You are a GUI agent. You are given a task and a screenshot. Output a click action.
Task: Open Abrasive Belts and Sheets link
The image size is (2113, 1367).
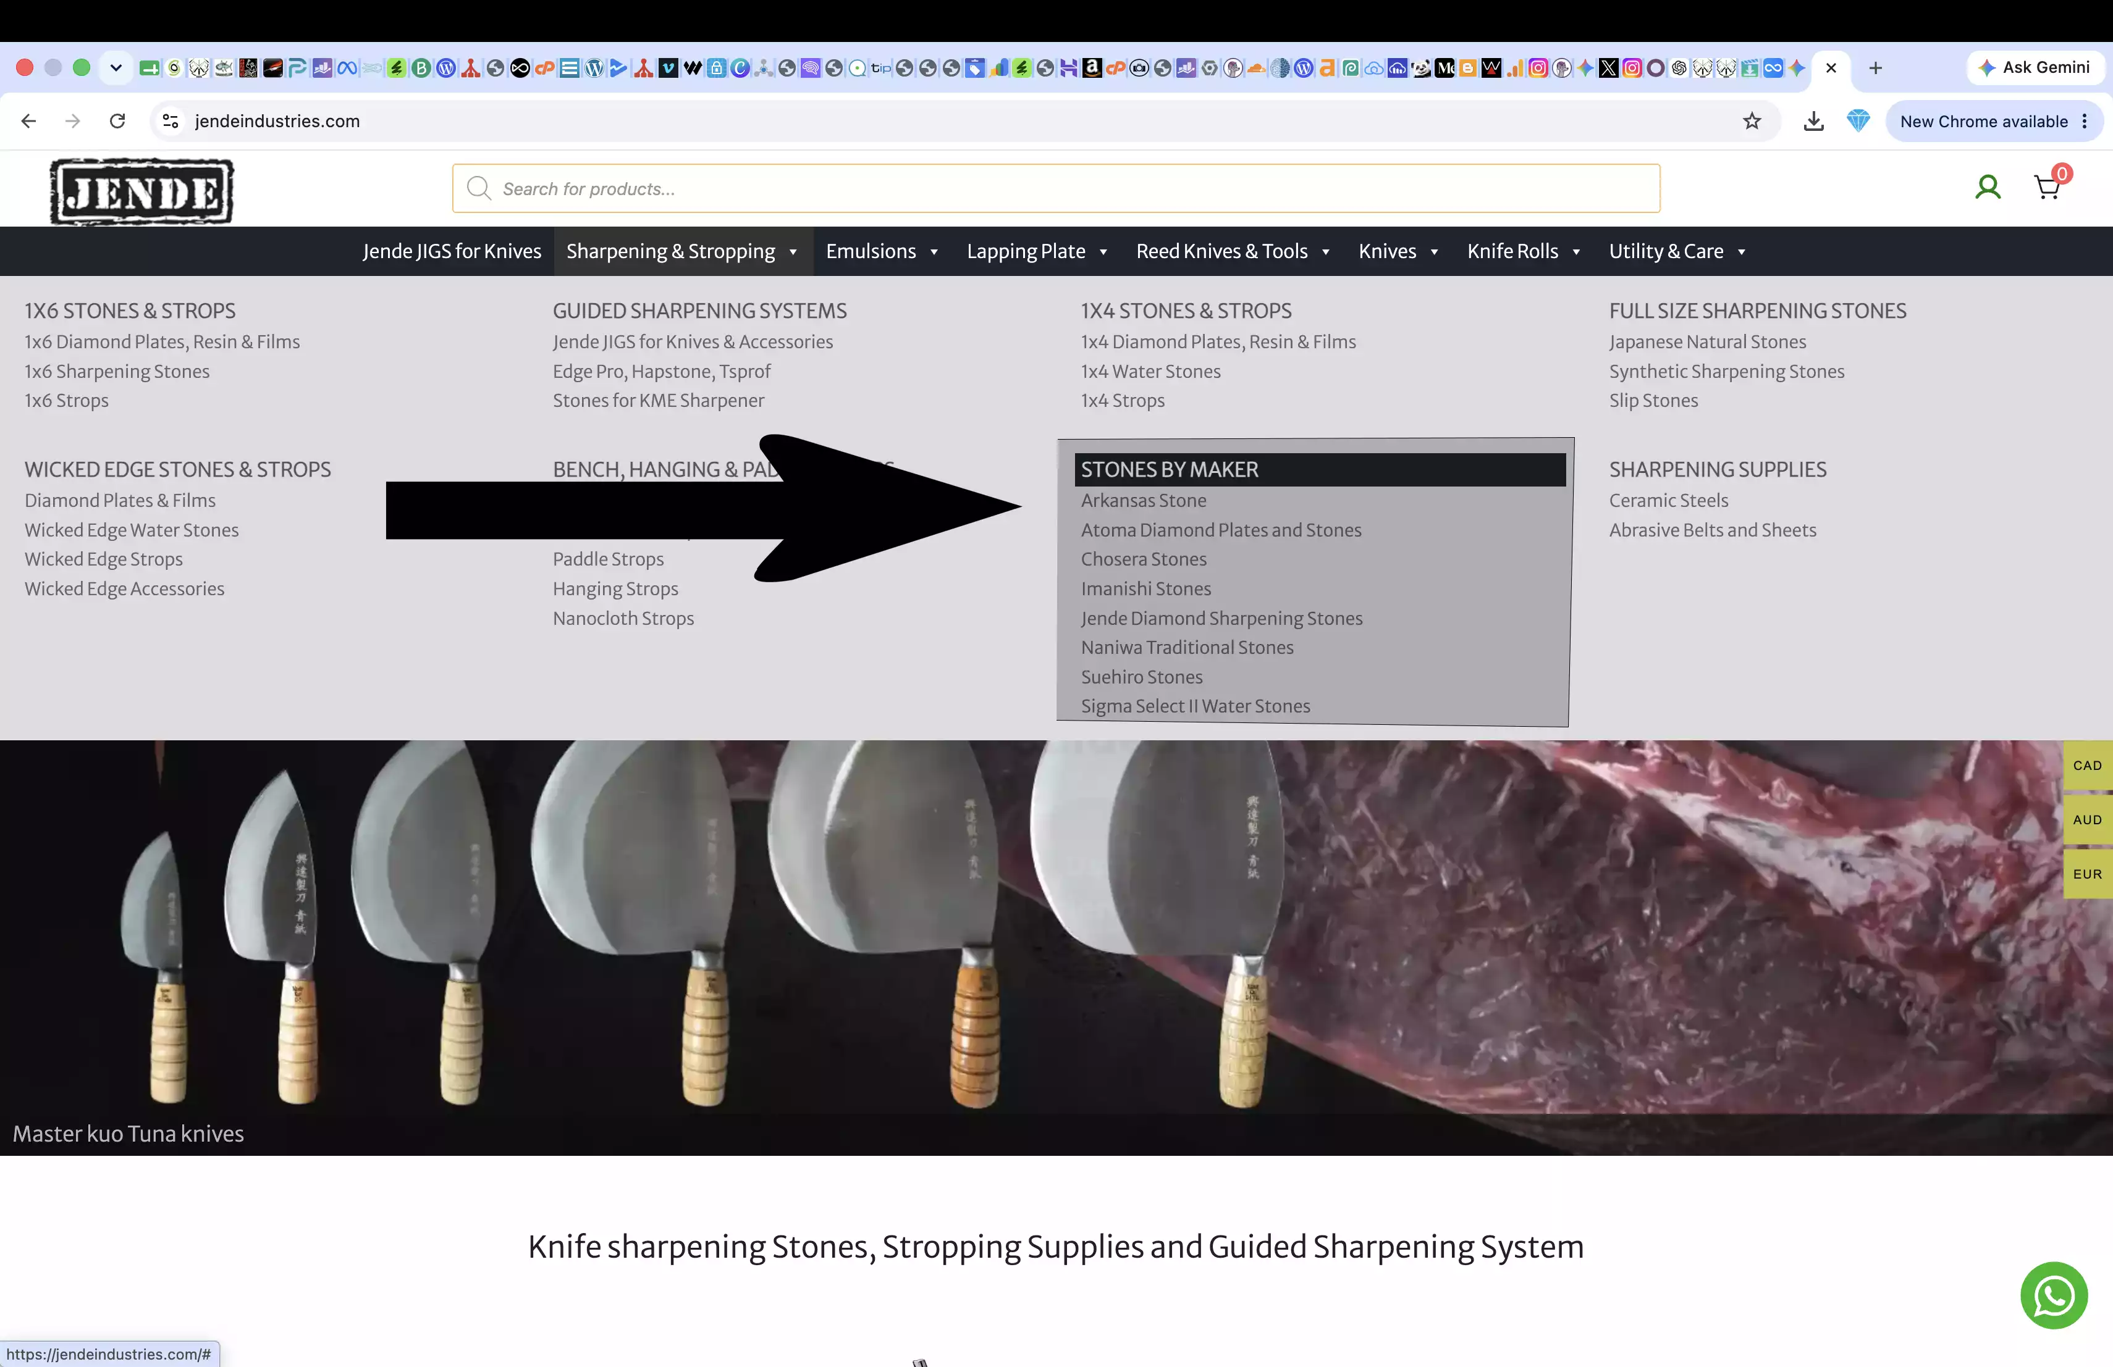coord(1713,530)
